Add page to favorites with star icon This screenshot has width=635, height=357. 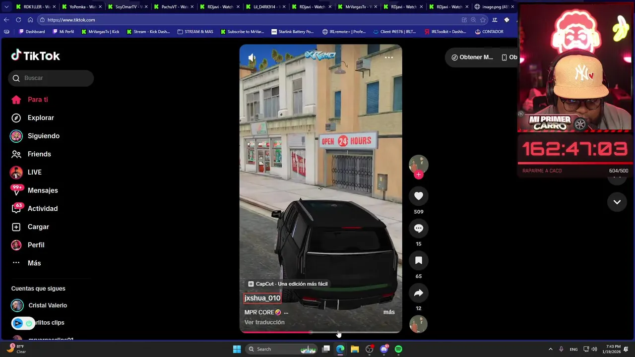(x=483, y=20)
